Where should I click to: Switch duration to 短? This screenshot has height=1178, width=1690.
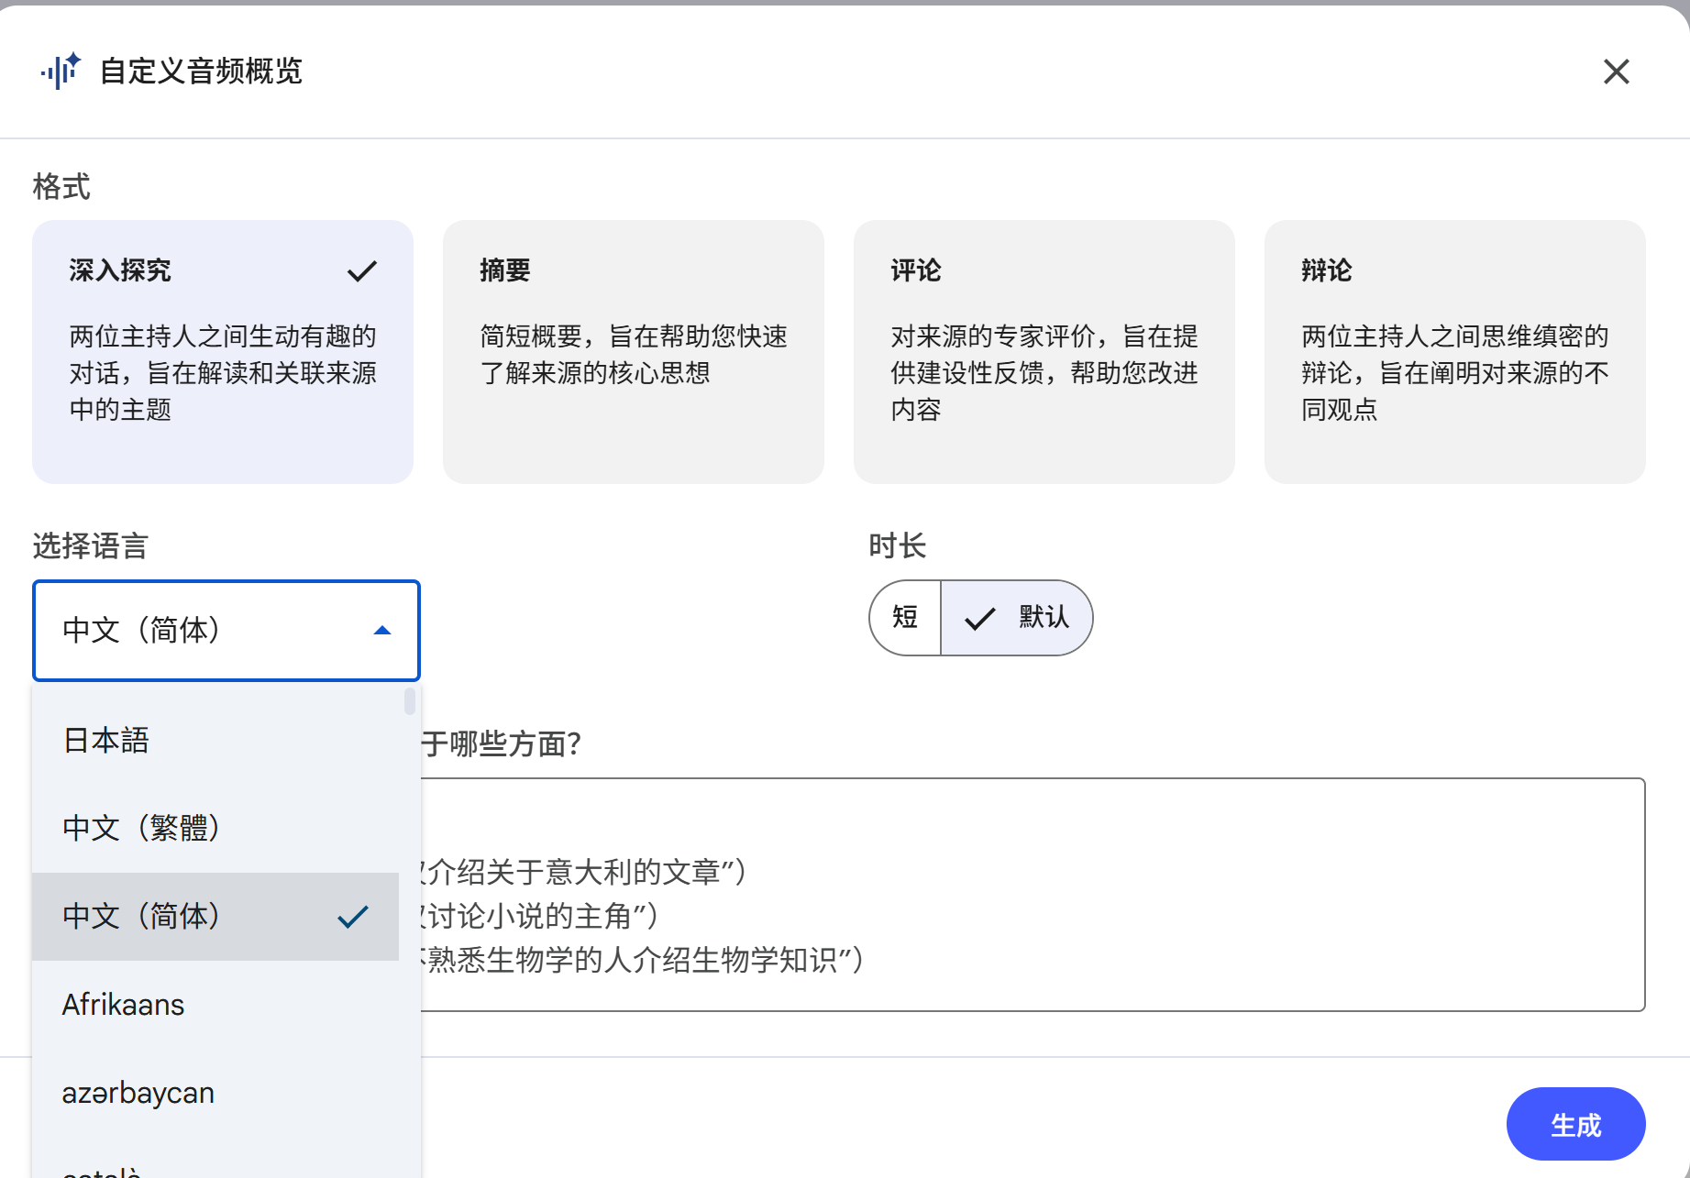click(x=904, y=618)
